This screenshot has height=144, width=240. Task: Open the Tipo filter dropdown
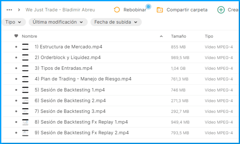click(14, 22)
